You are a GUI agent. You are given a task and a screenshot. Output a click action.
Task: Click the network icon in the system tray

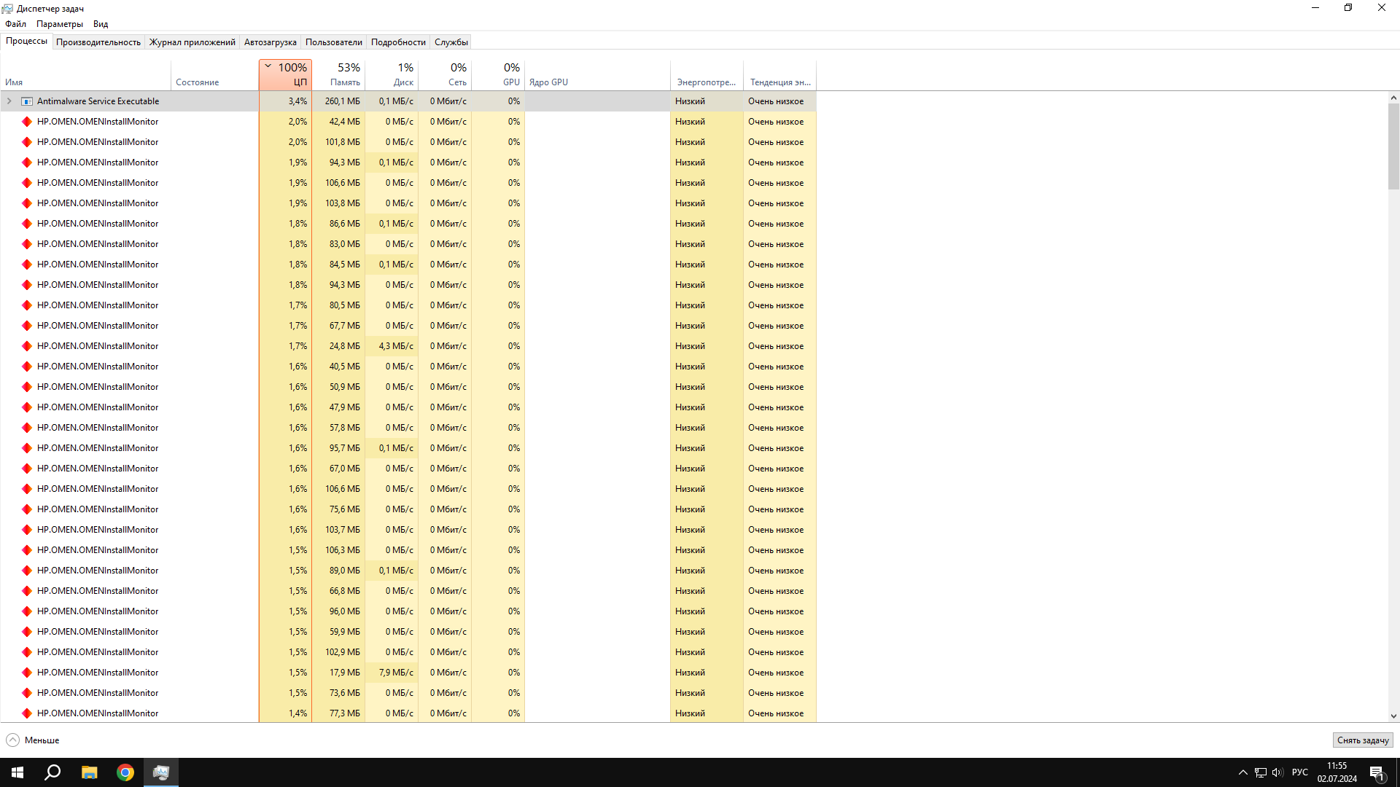[x=1260, y=772]
